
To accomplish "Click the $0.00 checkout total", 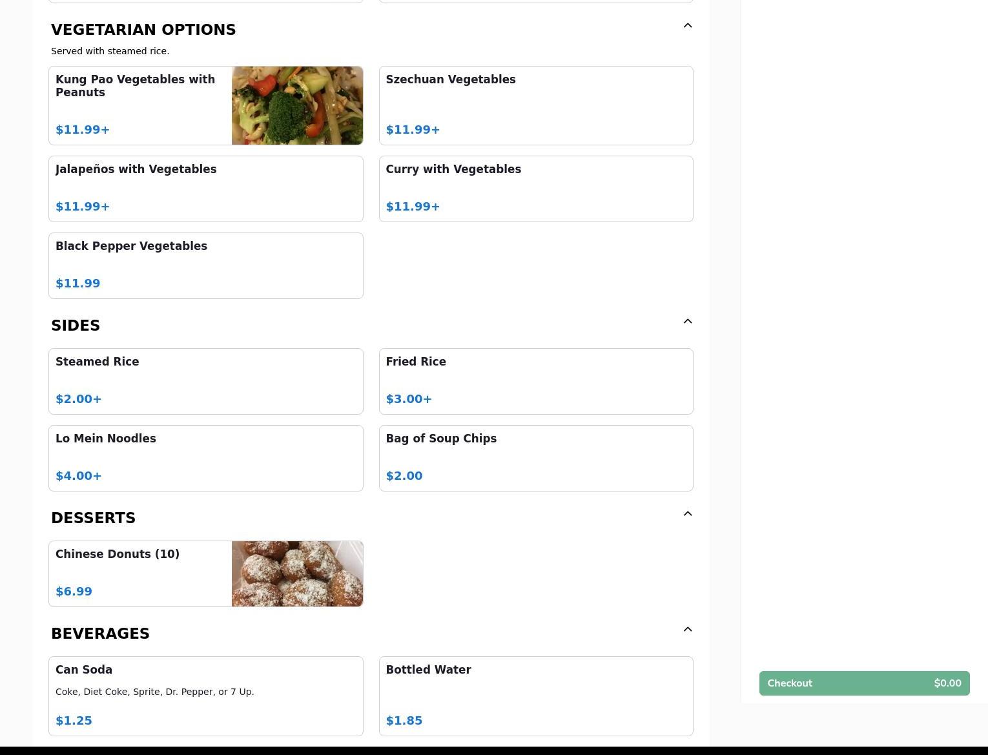I will coord(947,683).
